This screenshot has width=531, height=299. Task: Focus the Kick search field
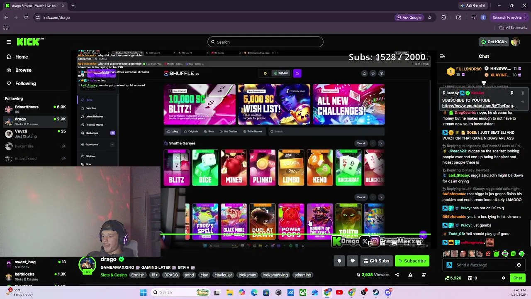tap(265, 42)
